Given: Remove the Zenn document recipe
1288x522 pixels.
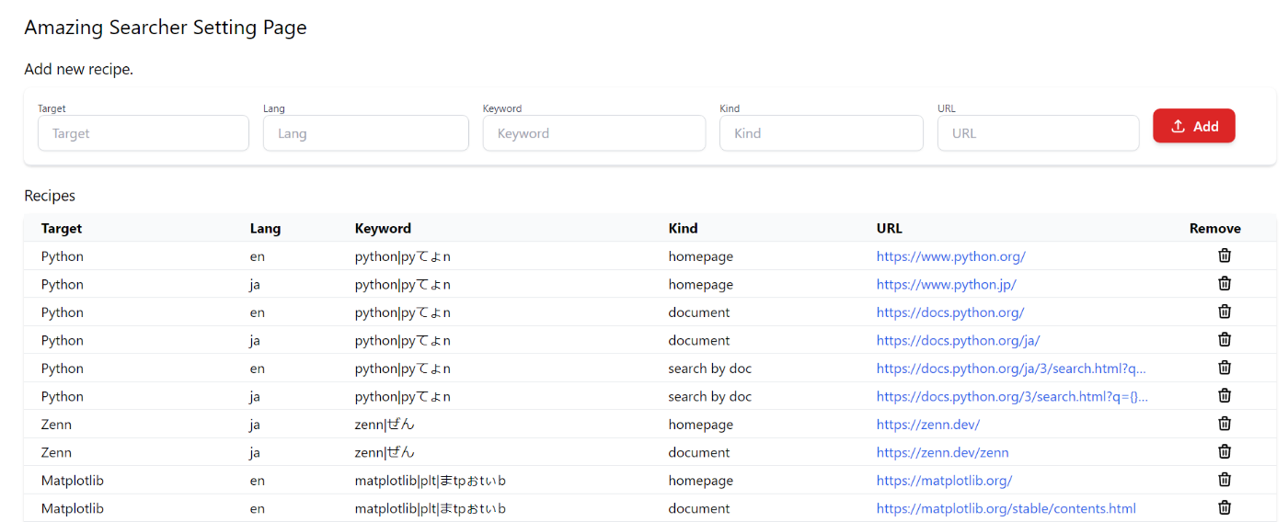Looking at the screenshot, I should tap(1225, 452).
